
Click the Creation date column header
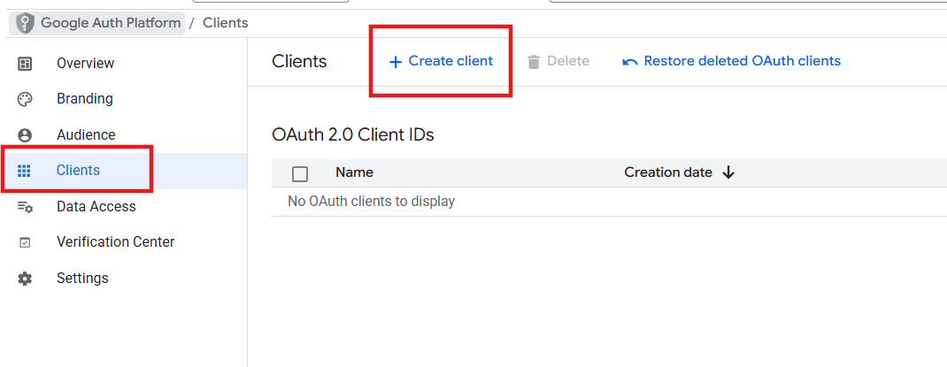668,172
